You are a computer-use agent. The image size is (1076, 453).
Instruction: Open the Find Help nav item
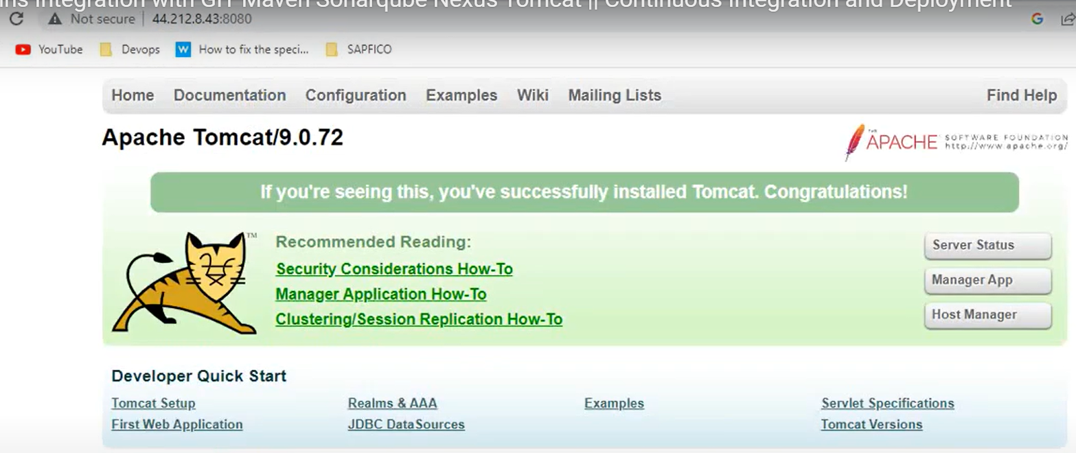[x=1022, y=95]
